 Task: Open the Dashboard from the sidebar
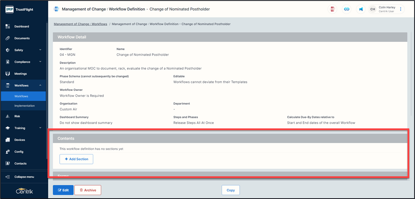(21, 26)
